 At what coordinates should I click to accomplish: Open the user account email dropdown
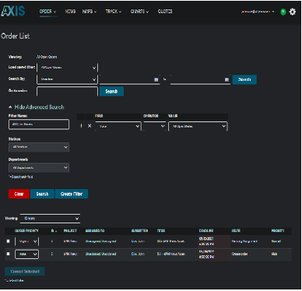[258, 12]
